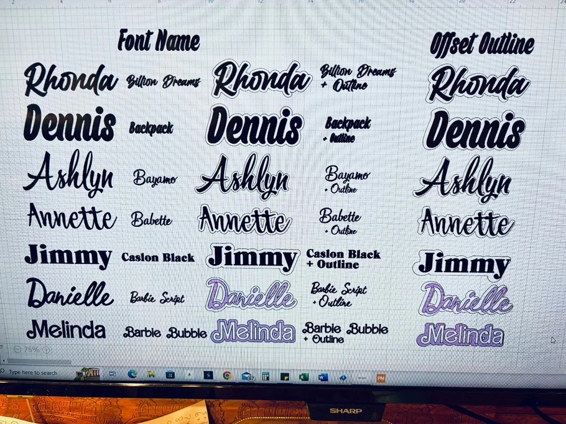Click the zoom in plus button
Image resolution: width=566 pixels, height=424 pixels.
tap(46, 349)
